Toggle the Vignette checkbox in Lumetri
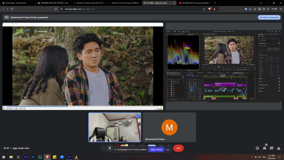The width and height of the screenshot is (284, 160). (279, 91)
